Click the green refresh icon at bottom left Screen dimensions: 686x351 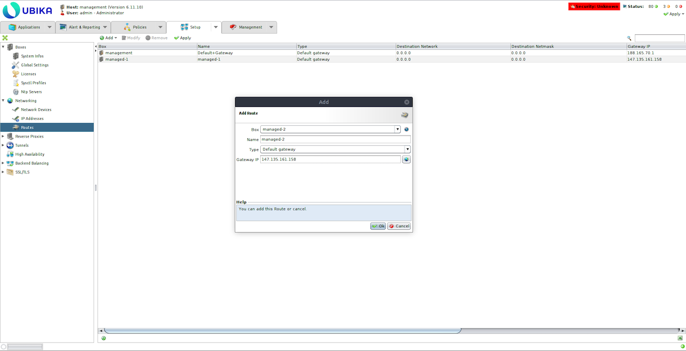104,338
